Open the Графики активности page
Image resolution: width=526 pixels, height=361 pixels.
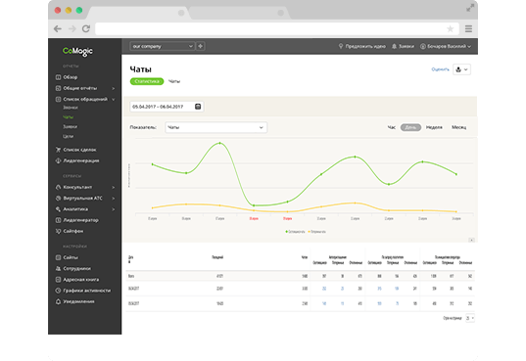coord(87,291)
